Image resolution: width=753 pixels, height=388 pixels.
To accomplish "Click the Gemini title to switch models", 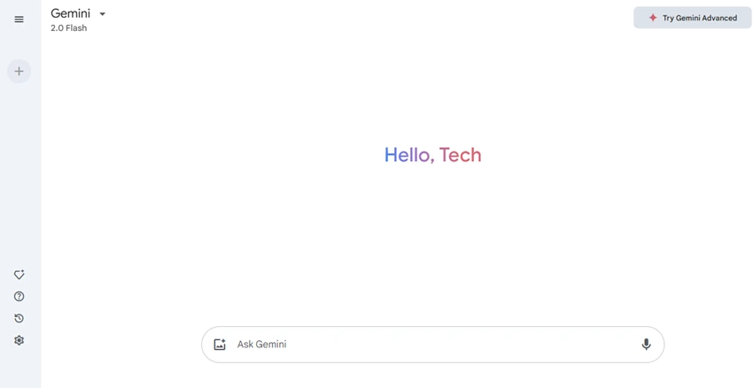I will 70,13.
